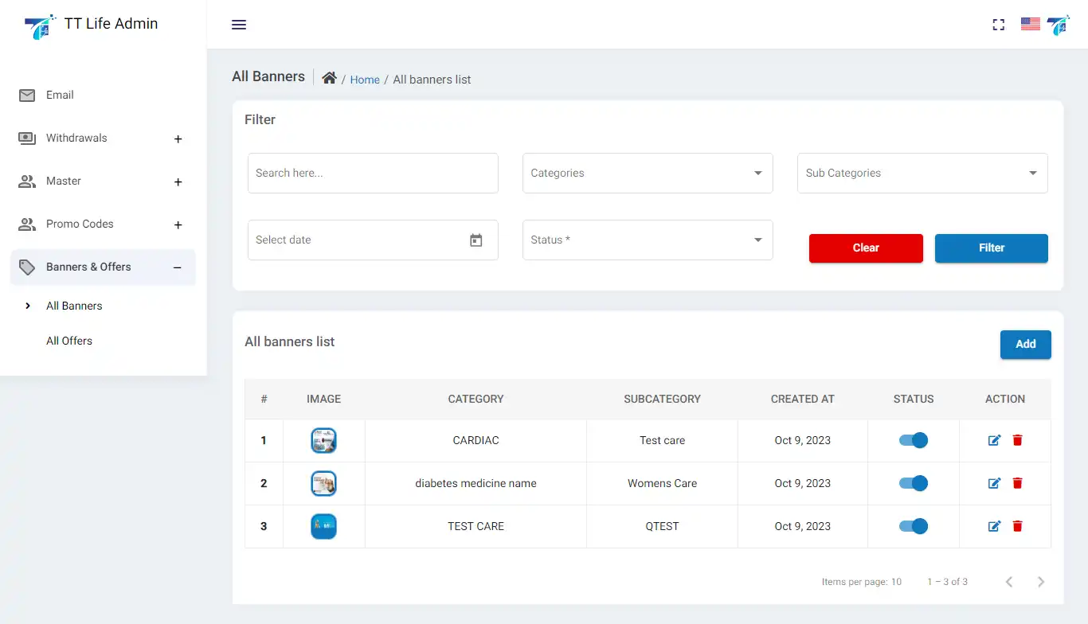This screenshot has width=1088, height=624.
Task: Click the delete icon for TEST CARE banner
Action: (x=1016, y=526)
